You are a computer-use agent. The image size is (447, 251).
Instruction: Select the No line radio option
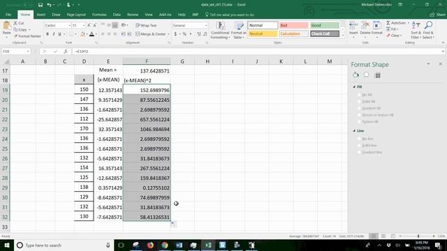(x=359, y=139)
